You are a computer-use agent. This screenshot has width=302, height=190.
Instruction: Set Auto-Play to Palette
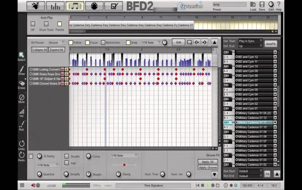coord(59,24)
